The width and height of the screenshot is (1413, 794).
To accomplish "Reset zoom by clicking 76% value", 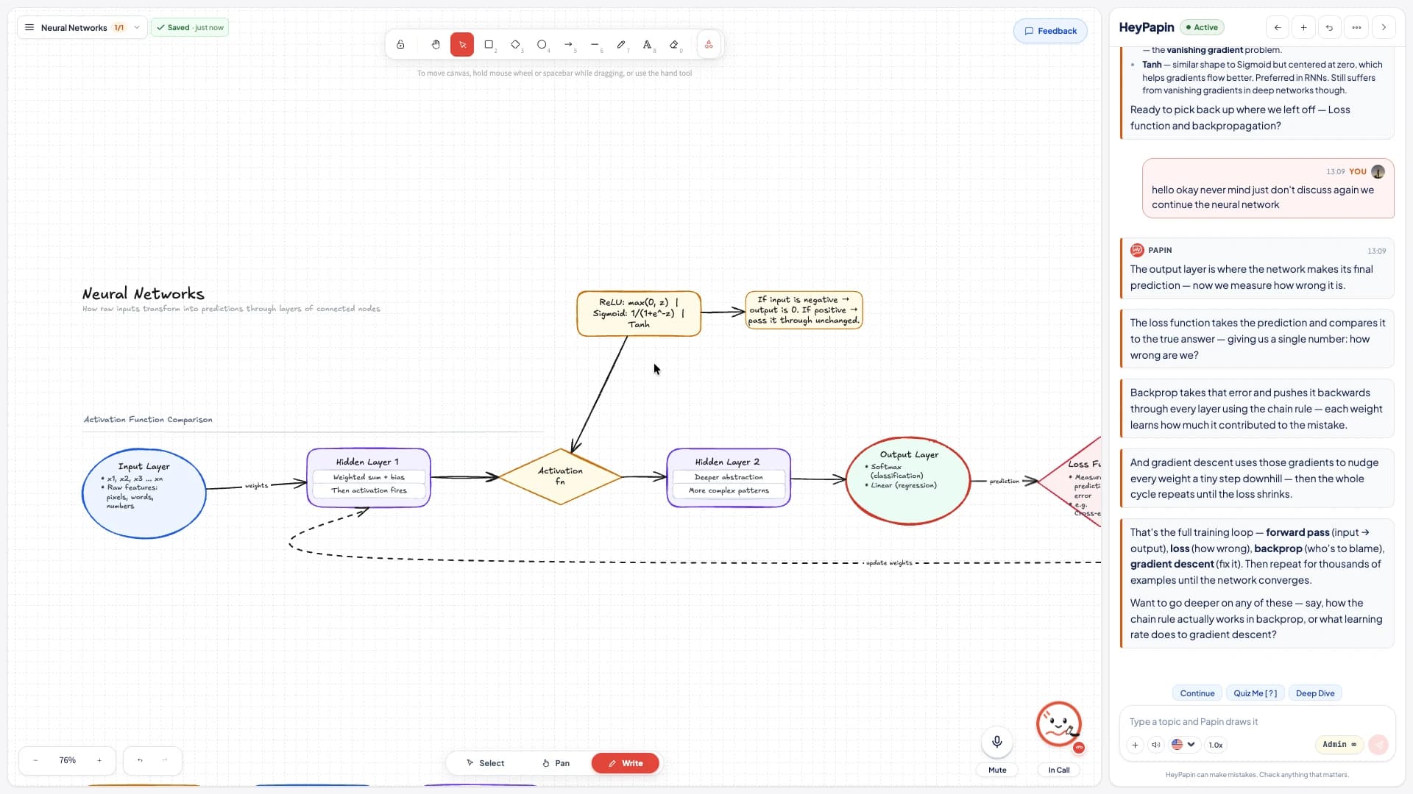I will (x=68, y=760).
